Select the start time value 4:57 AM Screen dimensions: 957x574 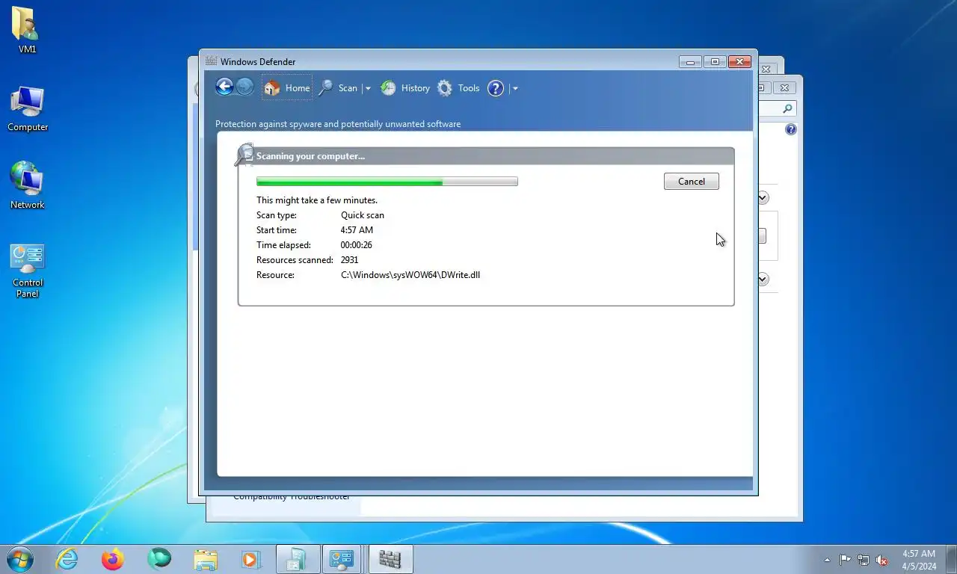357,230
